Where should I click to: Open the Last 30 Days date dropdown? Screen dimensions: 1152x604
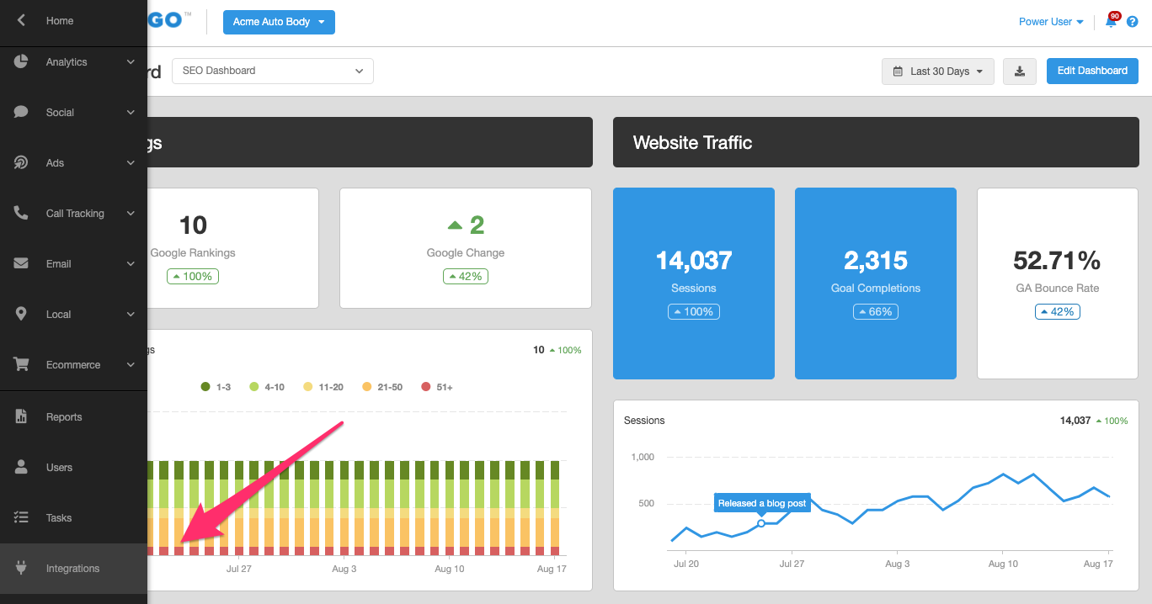(x=938, y=72)
